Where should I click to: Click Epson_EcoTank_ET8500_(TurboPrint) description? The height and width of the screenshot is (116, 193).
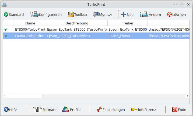(77, 29)
